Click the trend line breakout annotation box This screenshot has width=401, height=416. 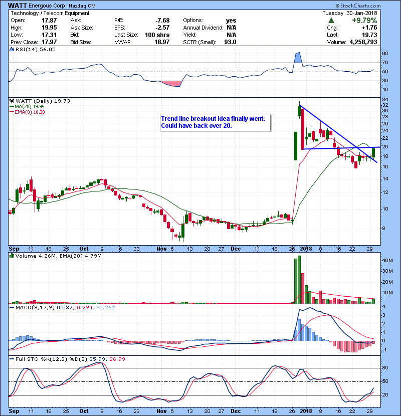coord(216,122)
